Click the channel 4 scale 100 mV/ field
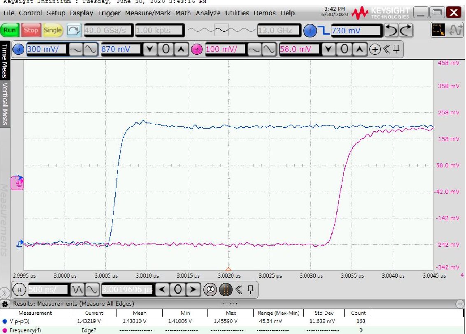 (x=225, y=49)
